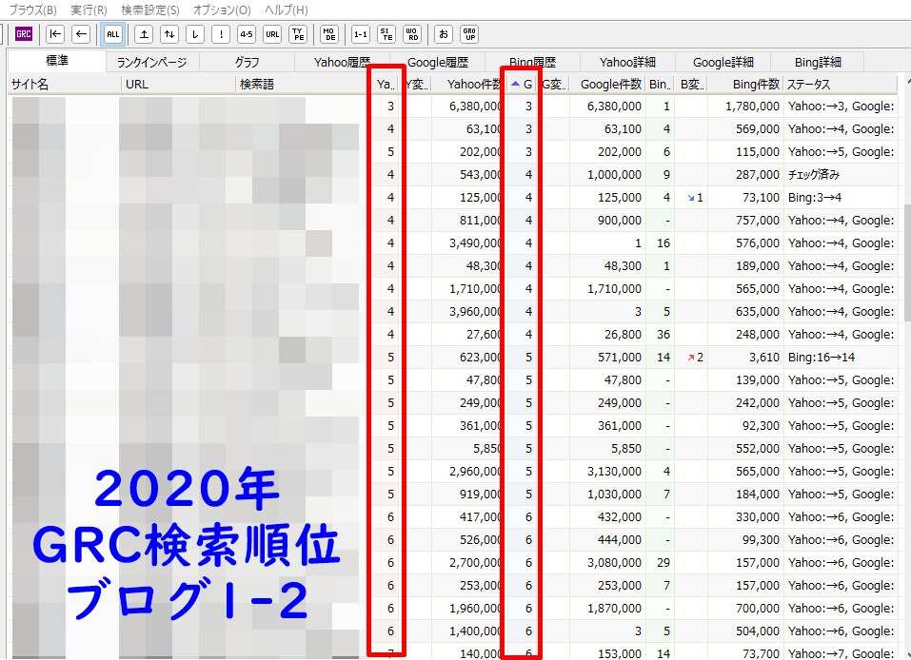Switch to the Yahoo履歴 tab
Screen dimensions: 911x660
(342, 62)
